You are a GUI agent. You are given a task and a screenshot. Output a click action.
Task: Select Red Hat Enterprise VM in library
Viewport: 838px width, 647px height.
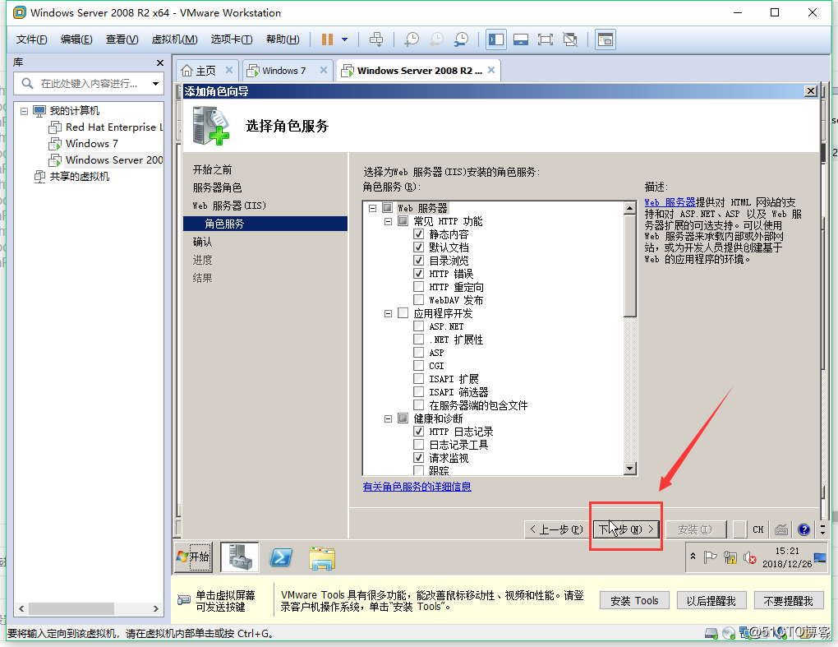[105, 127]
